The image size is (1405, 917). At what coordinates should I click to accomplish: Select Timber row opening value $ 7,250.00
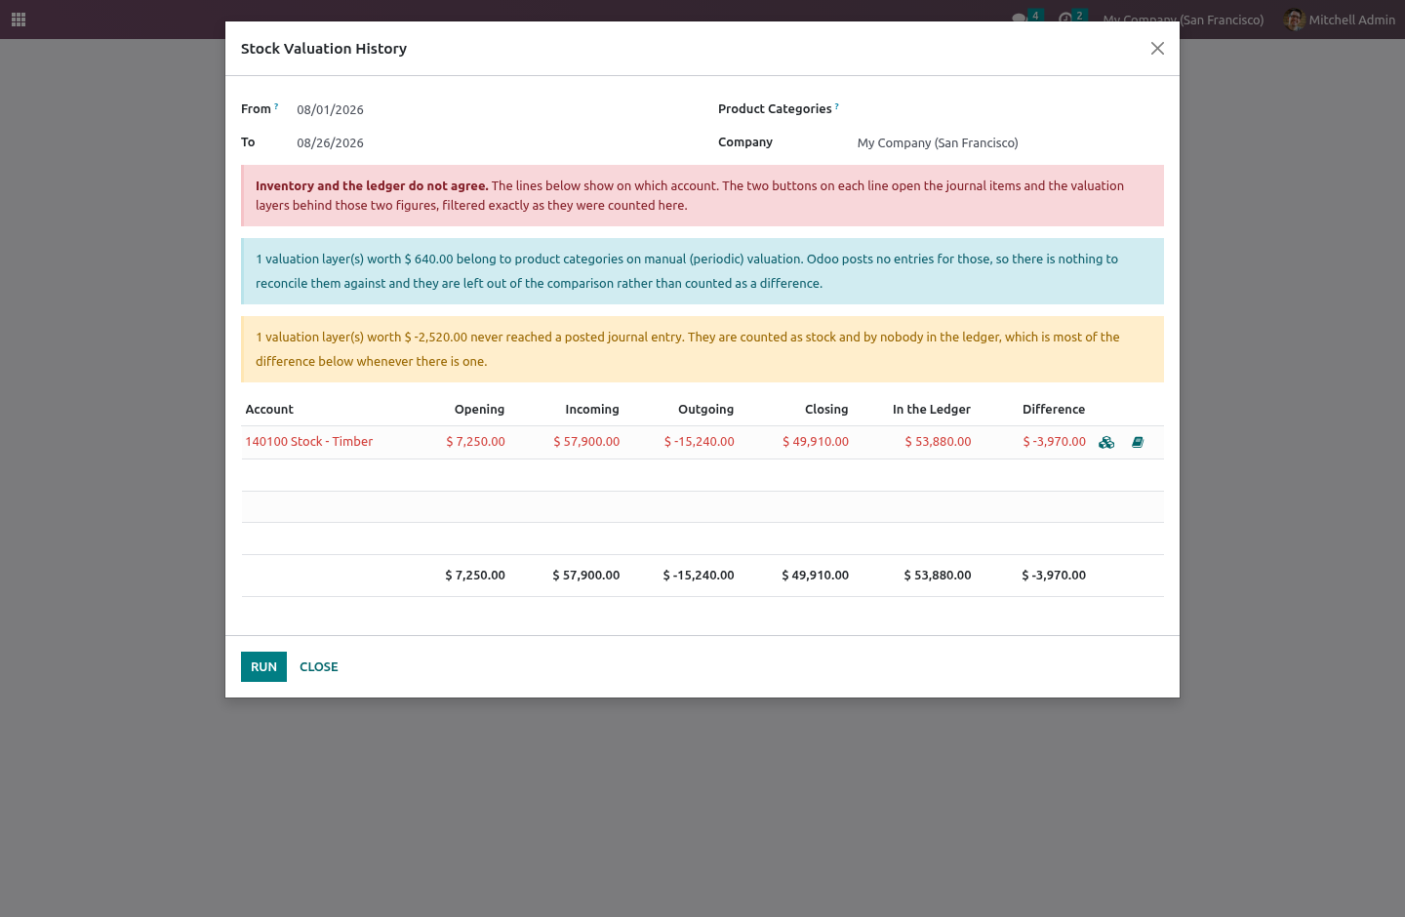[x=475, y=442]
